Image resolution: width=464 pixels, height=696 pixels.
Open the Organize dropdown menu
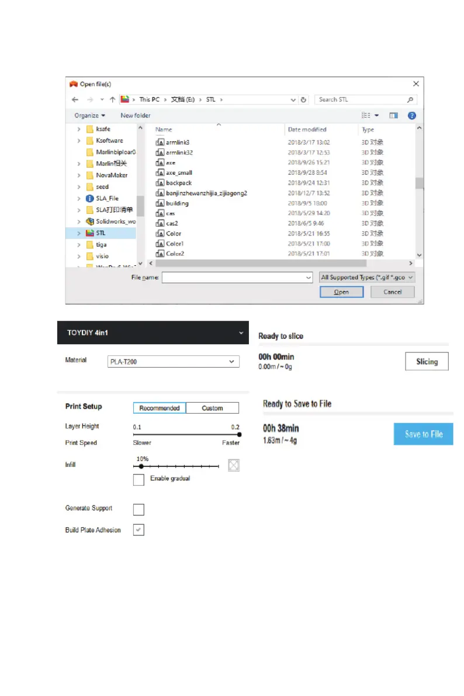[x=89, y=115]
